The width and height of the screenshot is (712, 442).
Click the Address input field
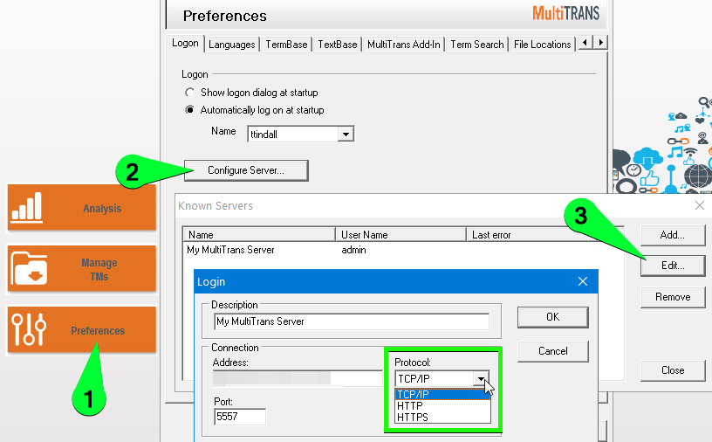[298, 378]
